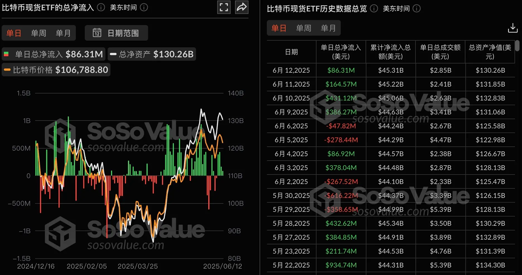Click the 6月 4,2025 date cell
This screenshot has height=275, width=522.
(x=291, y=154)
